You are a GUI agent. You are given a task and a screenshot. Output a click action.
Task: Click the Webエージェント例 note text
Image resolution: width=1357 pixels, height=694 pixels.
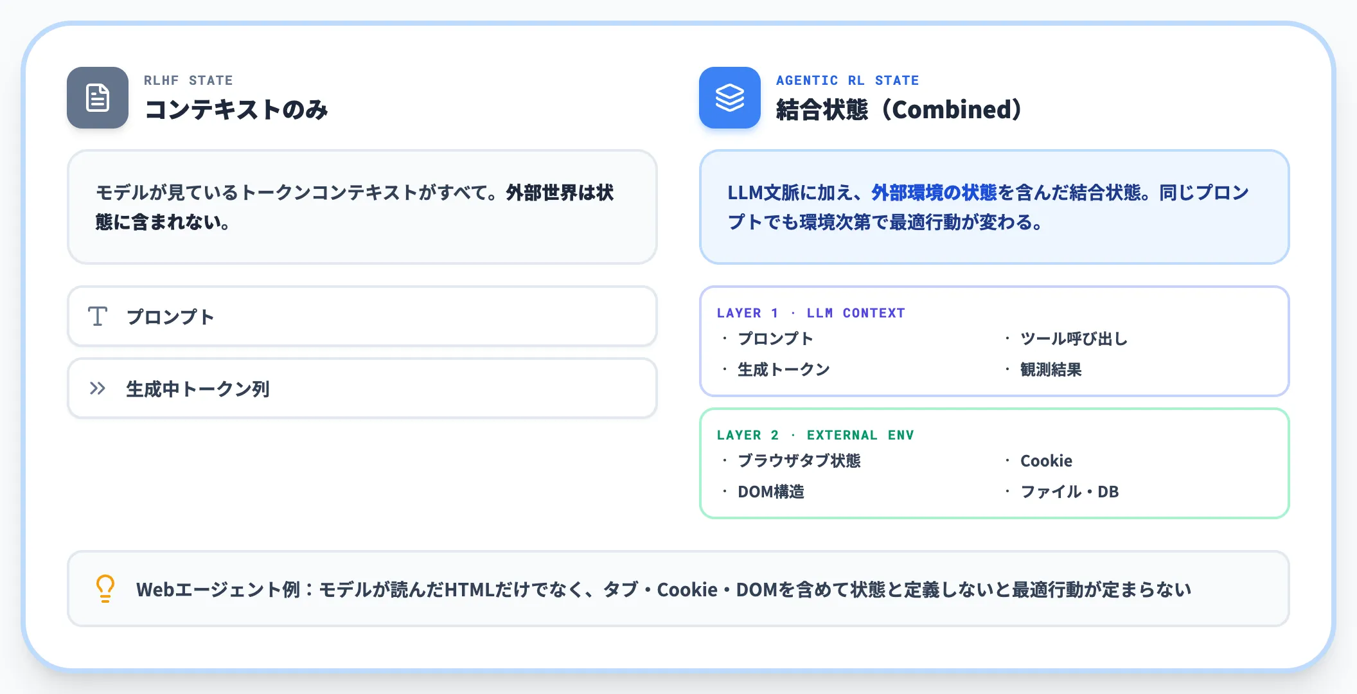[664, 589]
